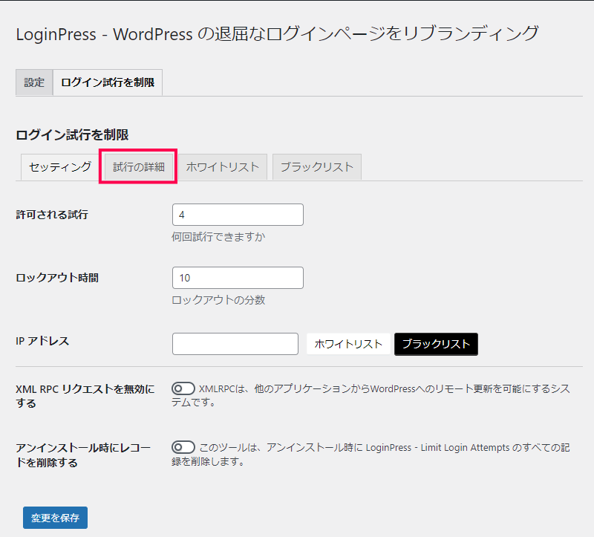Click the アンインストール時にレコードを削除する label
Viewport: 594px width, 537px height.
tap(83, 455)
